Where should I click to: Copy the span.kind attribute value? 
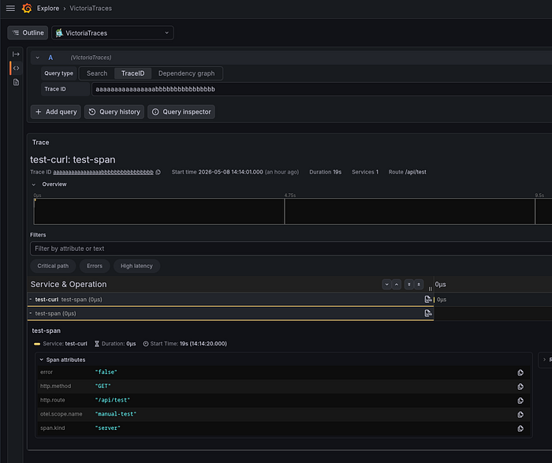520,428
